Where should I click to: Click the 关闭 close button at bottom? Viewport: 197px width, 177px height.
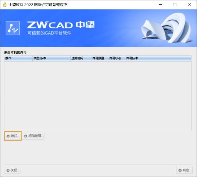(x=12, y=170)
